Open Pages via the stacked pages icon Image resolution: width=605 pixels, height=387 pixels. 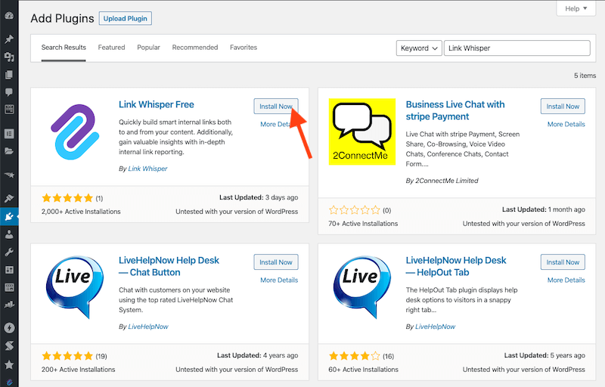(x=9, y=75)
